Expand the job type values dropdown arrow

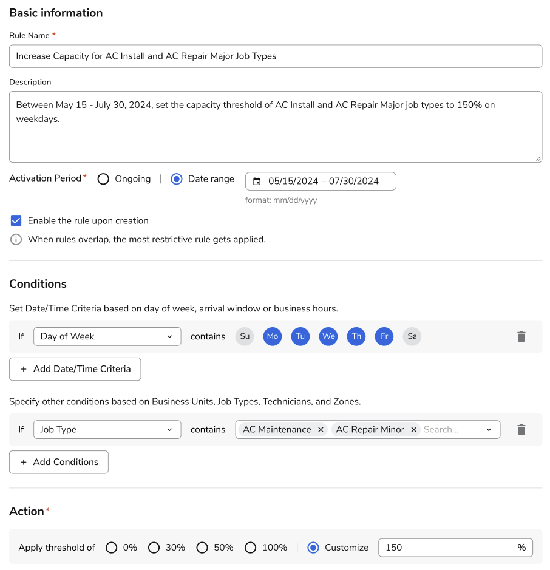point(489,429)
